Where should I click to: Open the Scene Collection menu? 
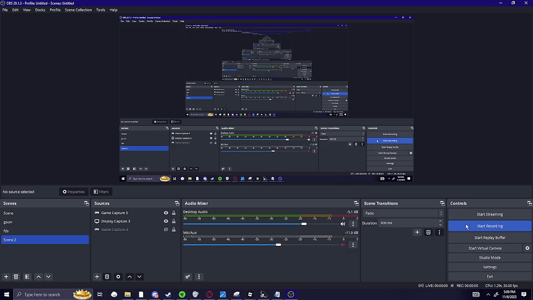[x=78, y=9]
